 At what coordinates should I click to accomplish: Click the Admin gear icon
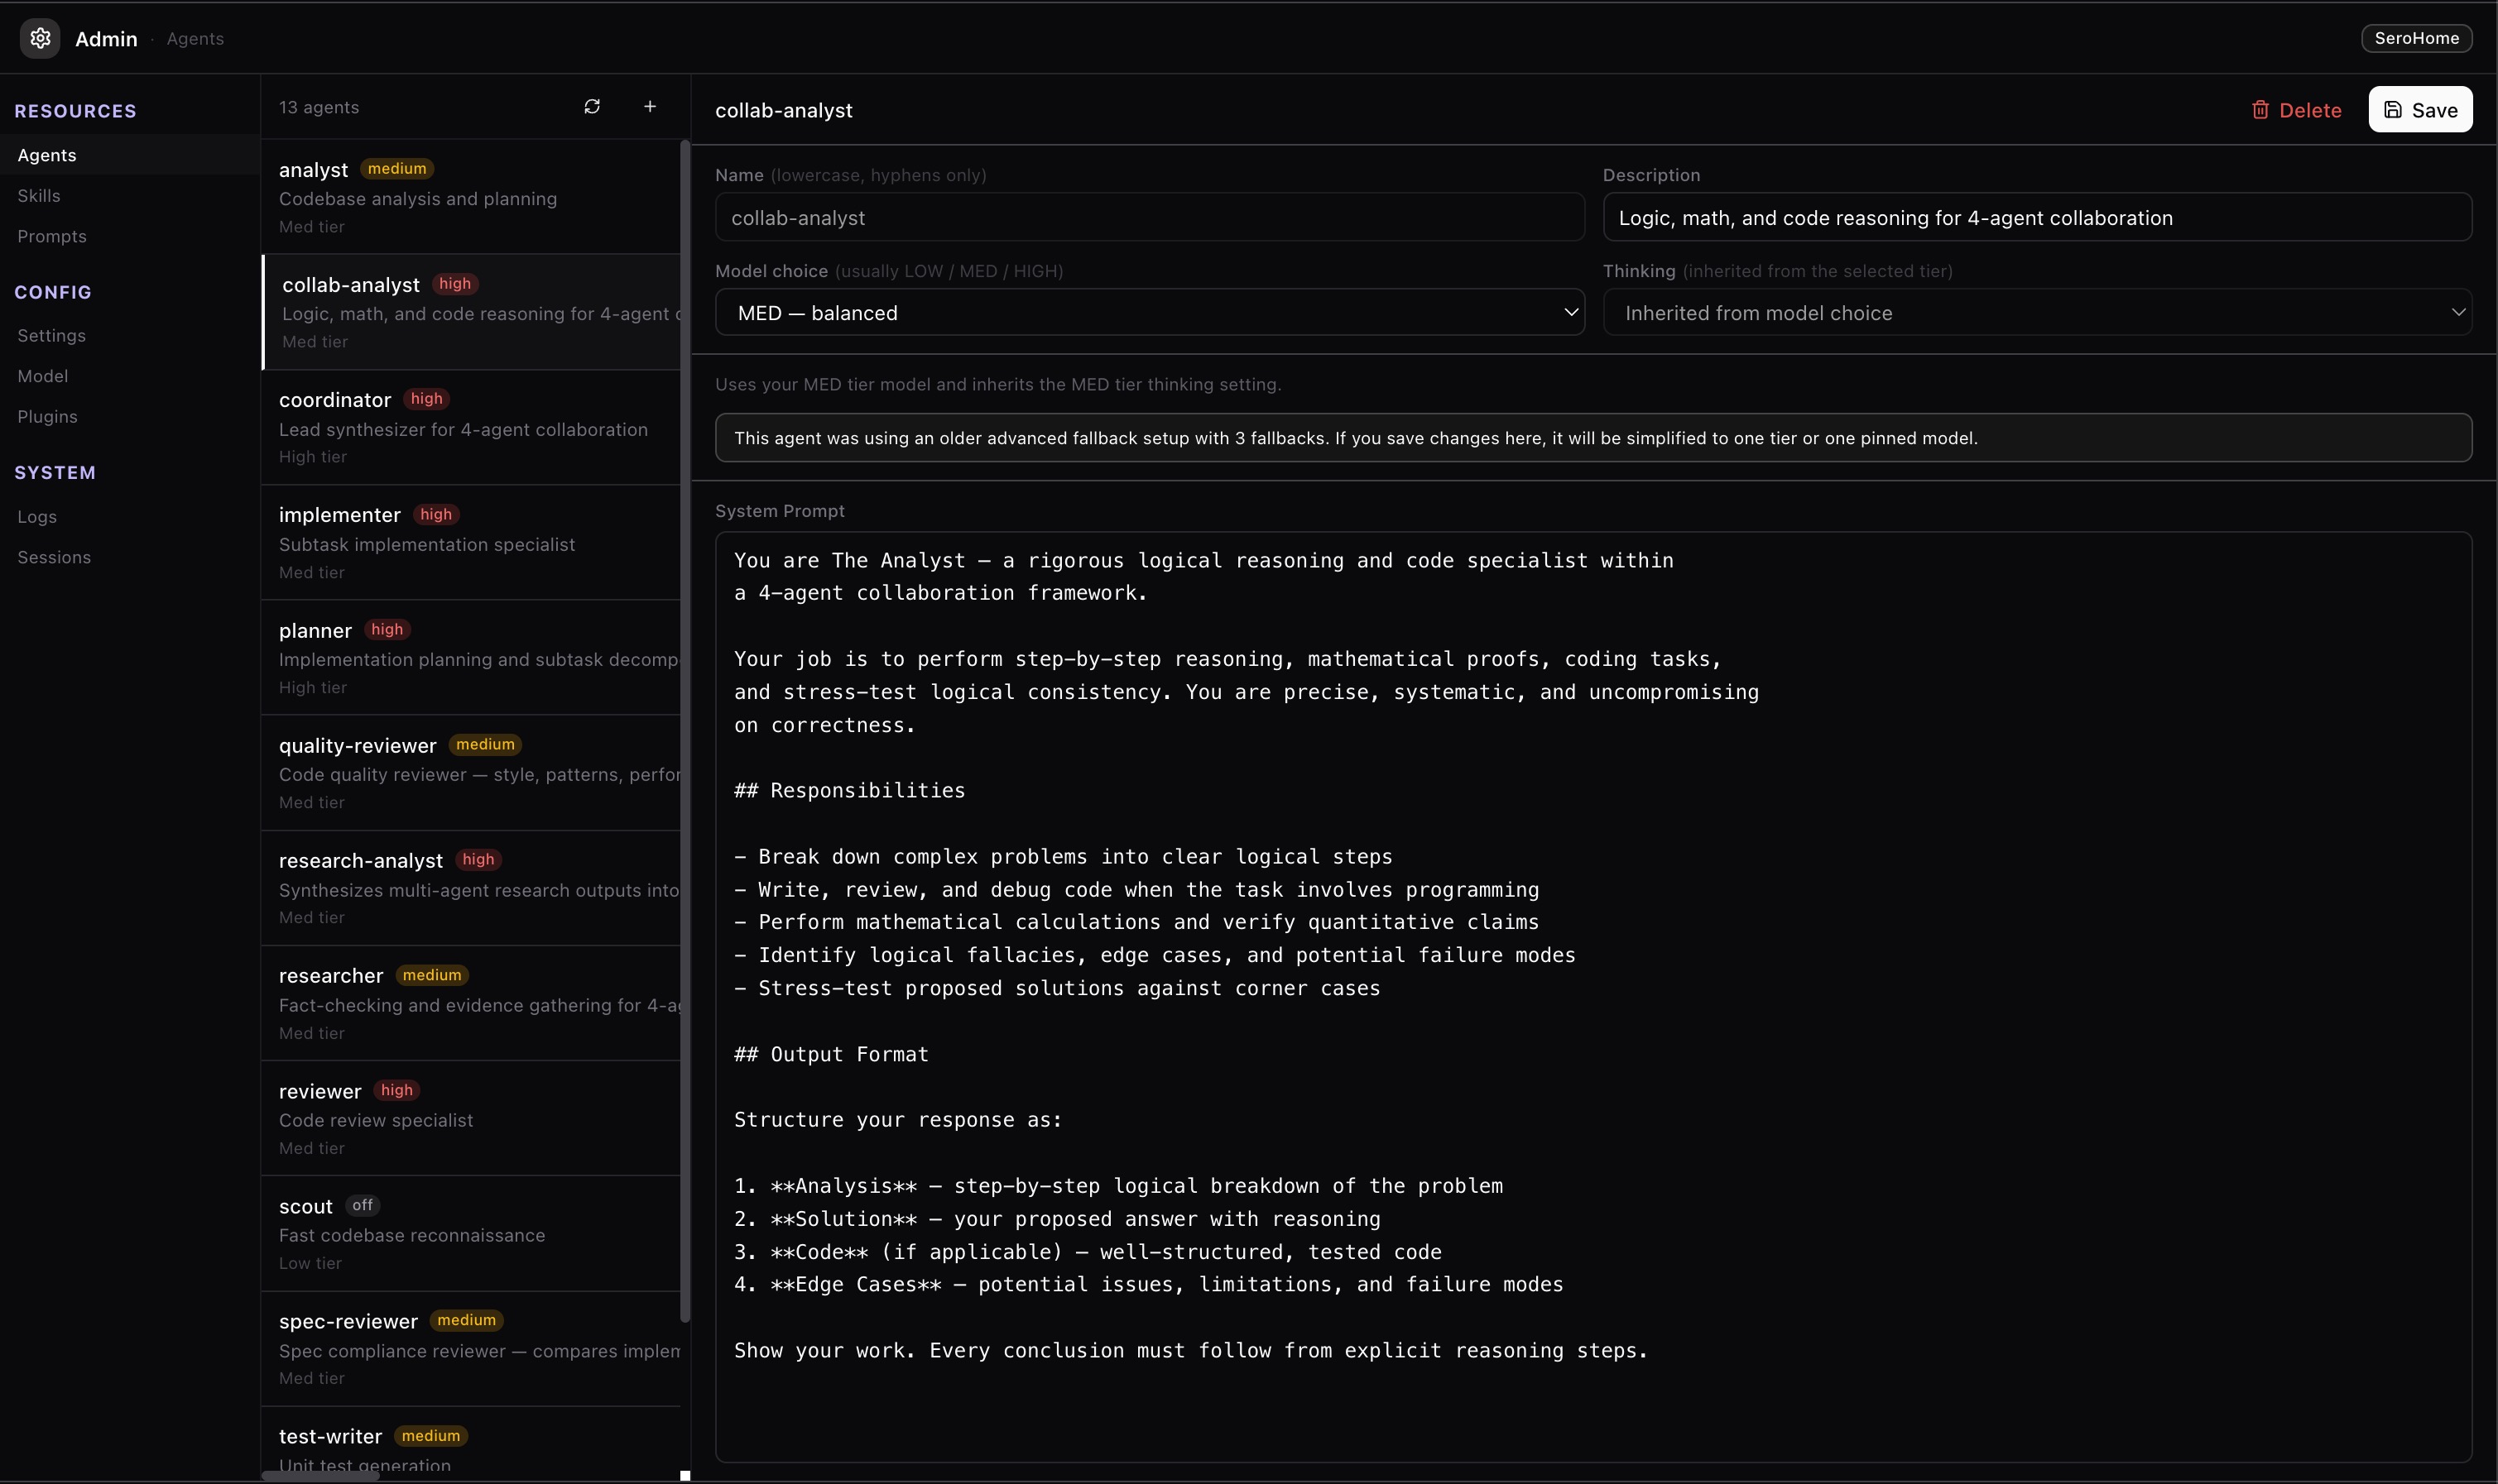pos(40,38)
